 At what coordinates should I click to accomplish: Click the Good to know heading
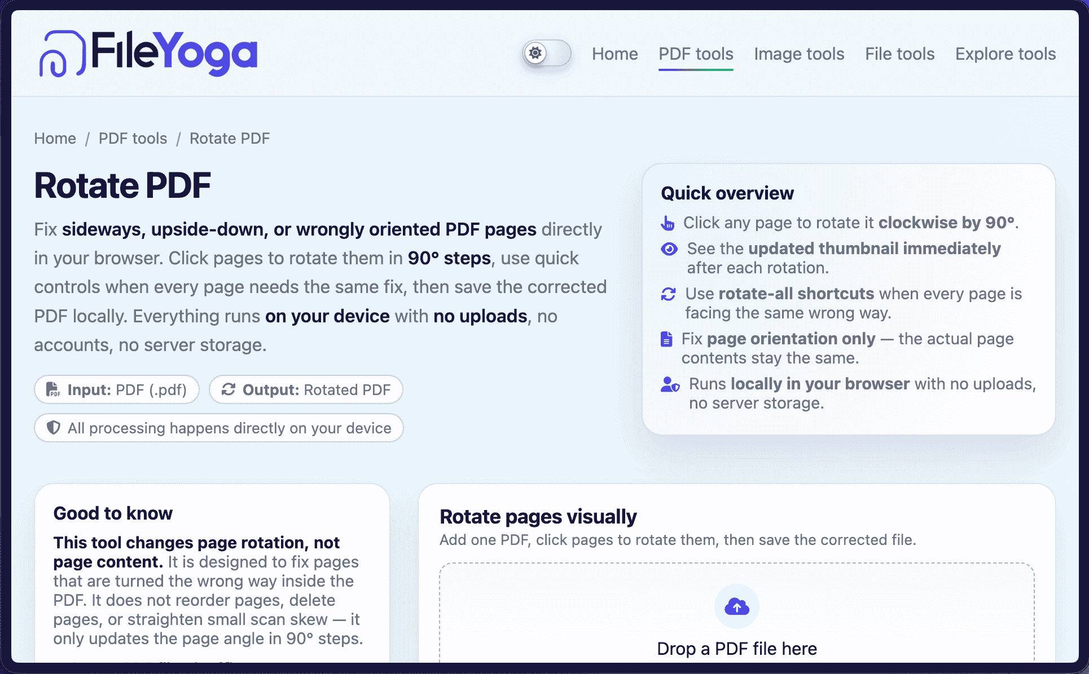click(x=113, y=513)
